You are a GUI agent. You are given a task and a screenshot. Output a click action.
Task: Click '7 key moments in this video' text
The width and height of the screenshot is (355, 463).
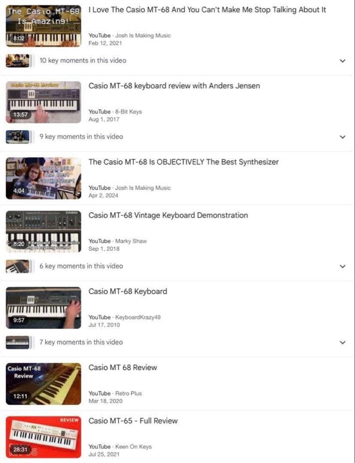tap(81, 342)
